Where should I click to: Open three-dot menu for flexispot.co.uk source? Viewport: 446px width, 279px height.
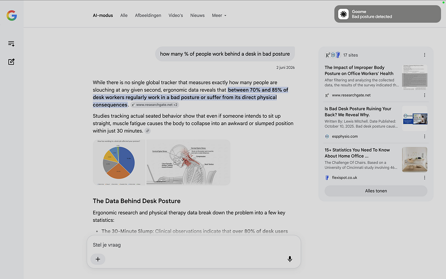coord(424,178)
